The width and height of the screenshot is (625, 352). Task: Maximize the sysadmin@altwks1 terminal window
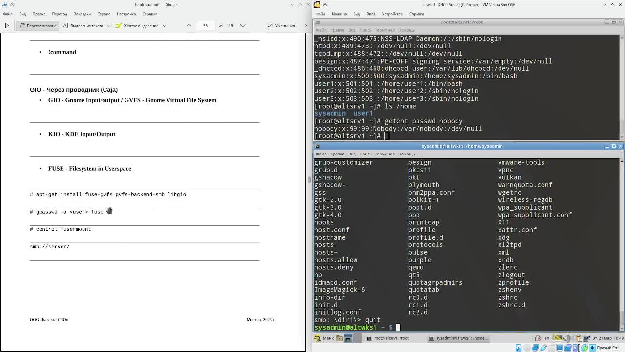[x=614, y=146]
